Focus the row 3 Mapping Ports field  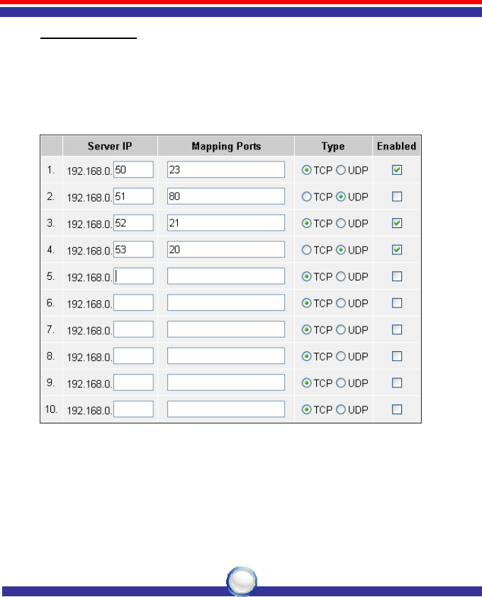pyautogui.click(x=225, y=223)
